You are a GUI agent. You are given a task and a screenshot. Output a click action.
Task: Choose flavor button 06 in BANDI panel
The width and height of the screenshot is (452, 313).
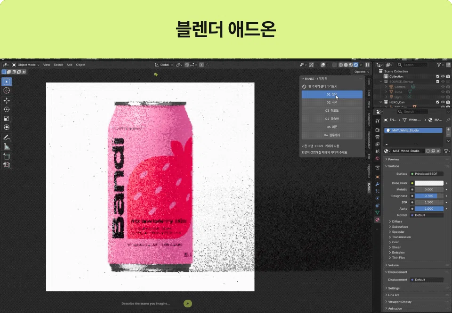point(332,135)
